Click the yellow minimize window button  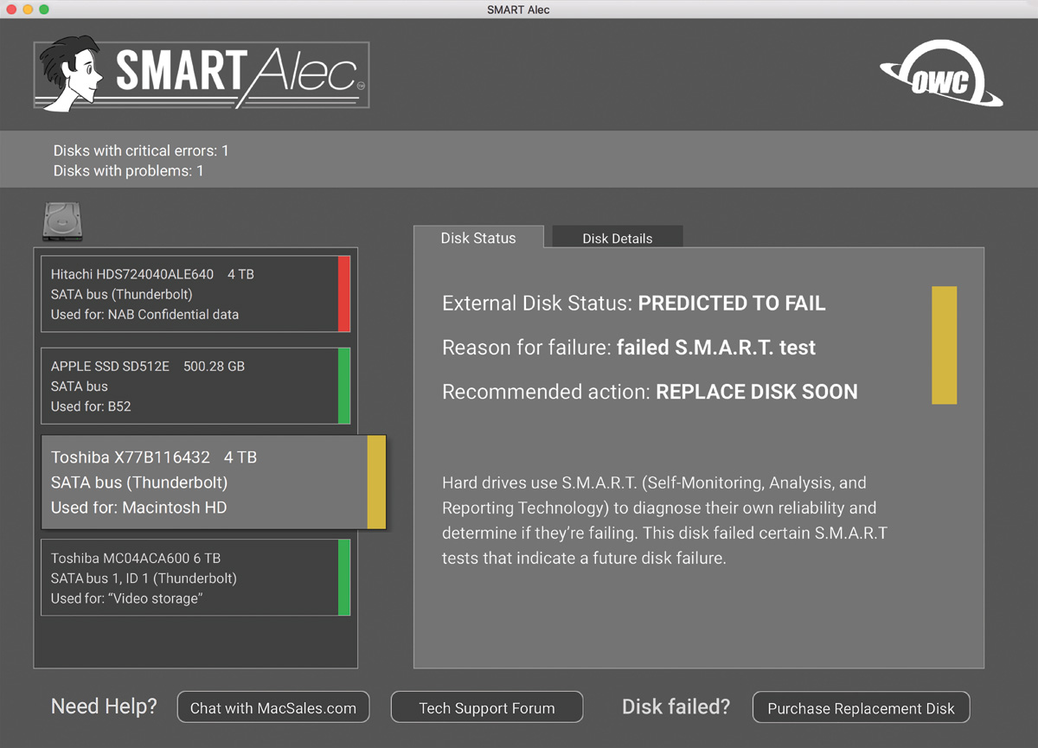coord(28,10)
